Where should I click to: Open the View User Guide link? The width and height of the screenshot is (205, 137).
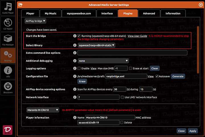click(137, 36)
